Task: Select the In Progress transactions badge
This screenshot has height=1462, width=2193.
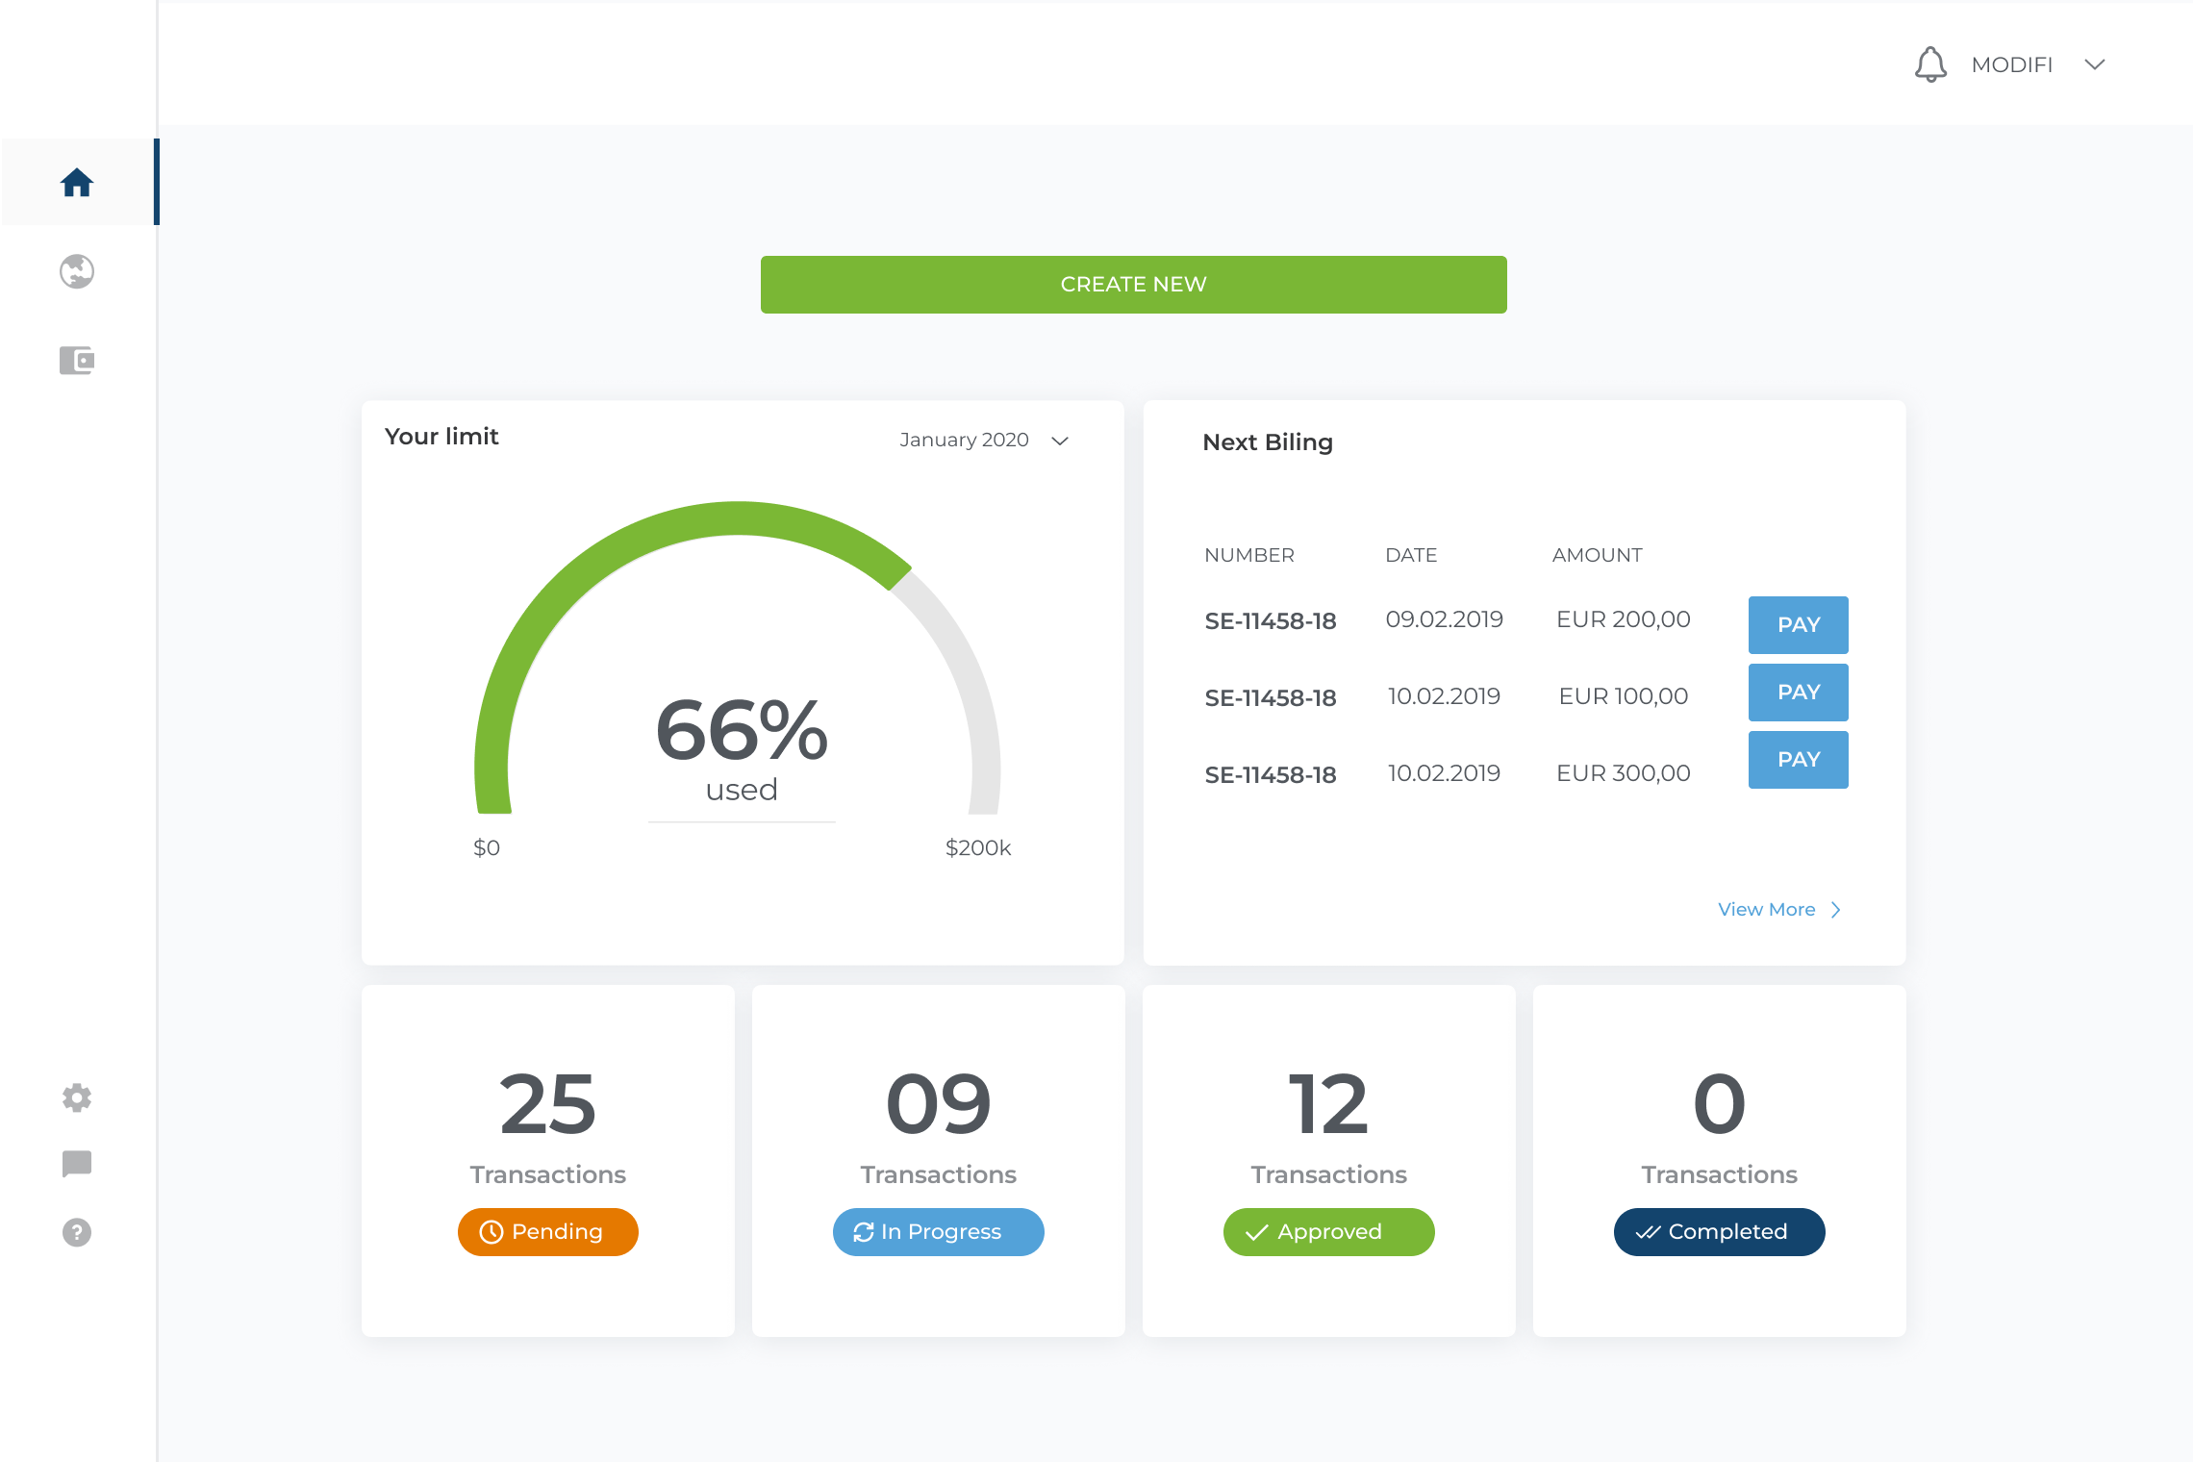Action: pos(938,1232)
